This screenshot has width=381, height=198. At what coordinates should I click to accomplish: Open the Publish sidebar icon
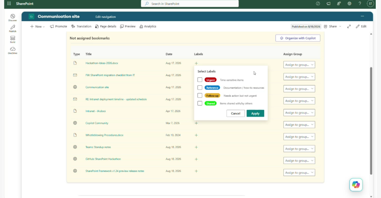(x=13, y=29)
